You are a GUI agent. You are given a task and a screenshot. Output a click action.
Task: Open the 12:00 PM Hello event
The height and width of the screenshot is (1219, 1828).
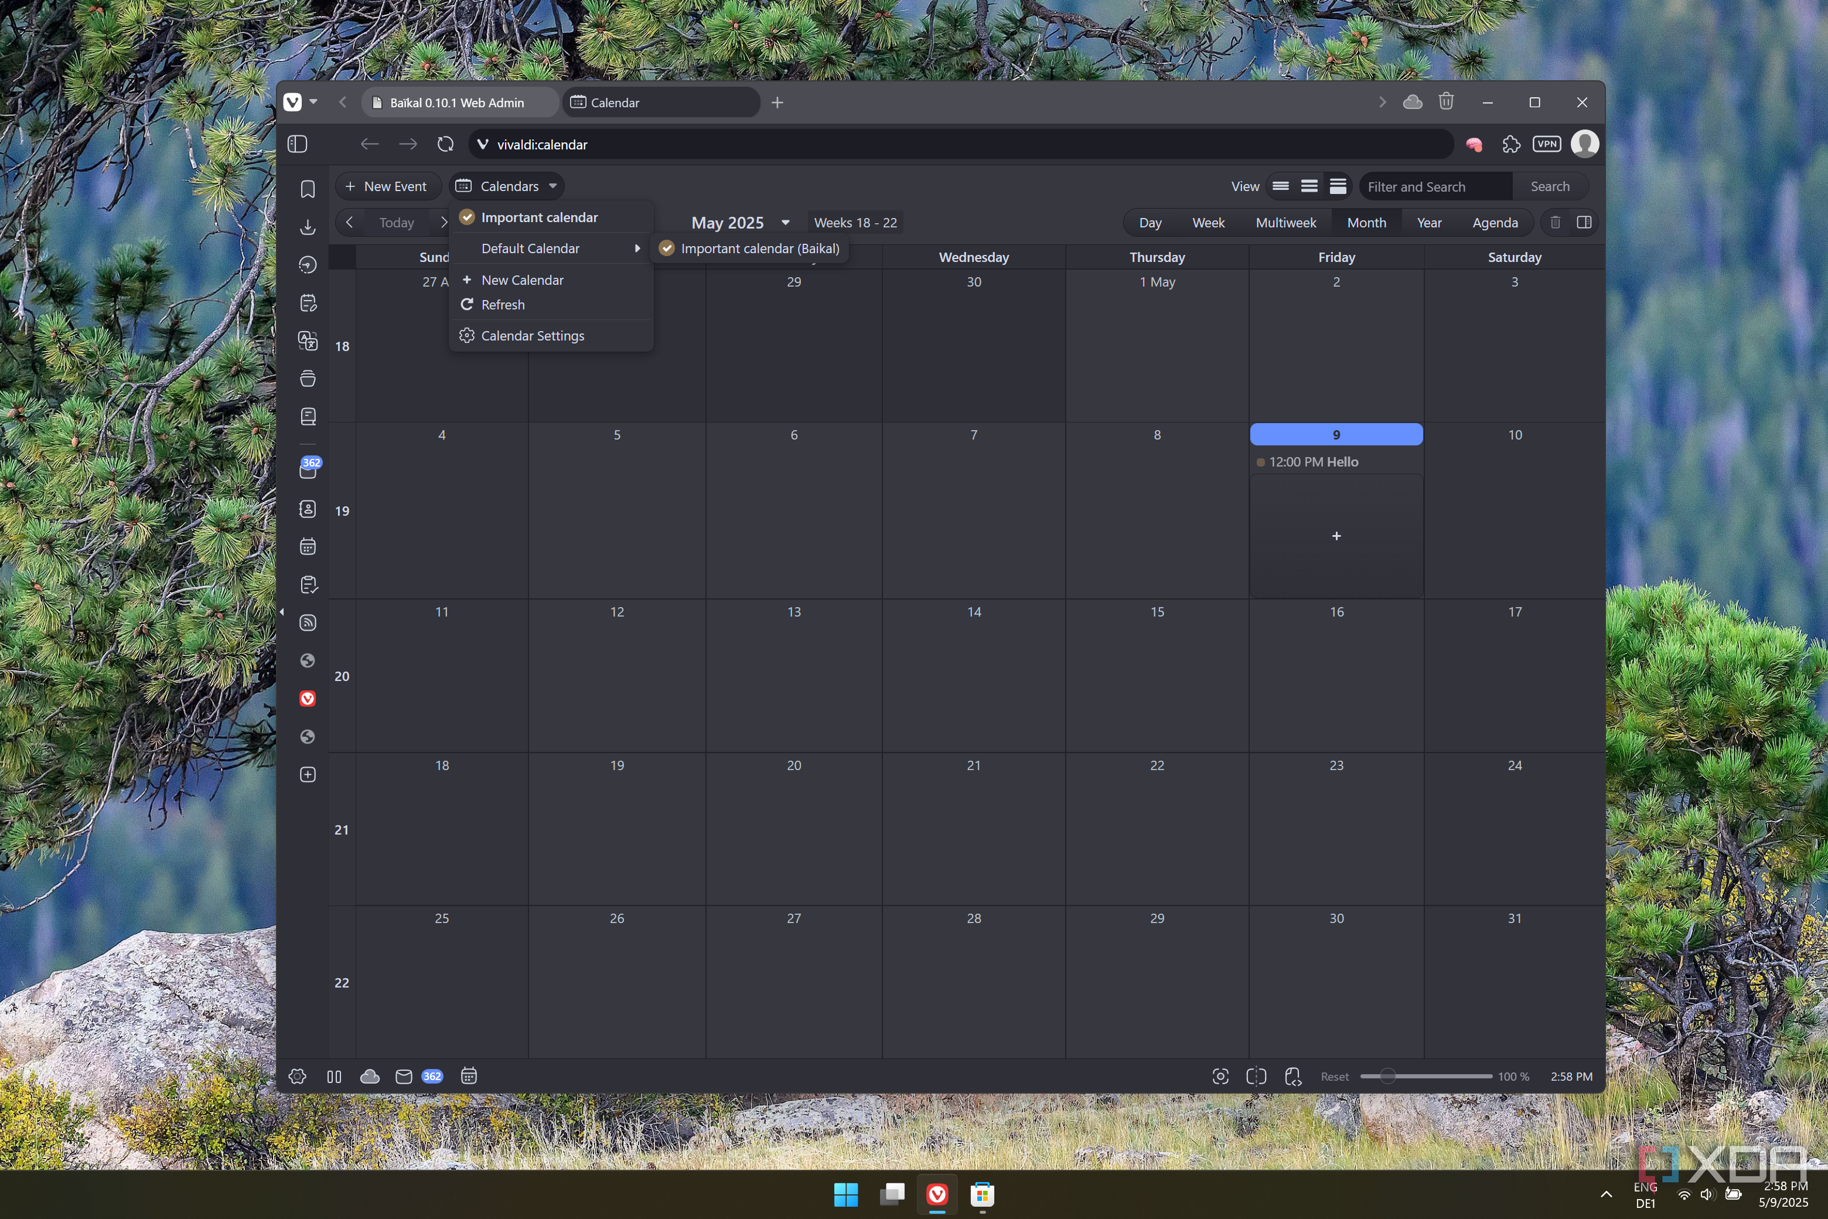tap(1335, 462)
